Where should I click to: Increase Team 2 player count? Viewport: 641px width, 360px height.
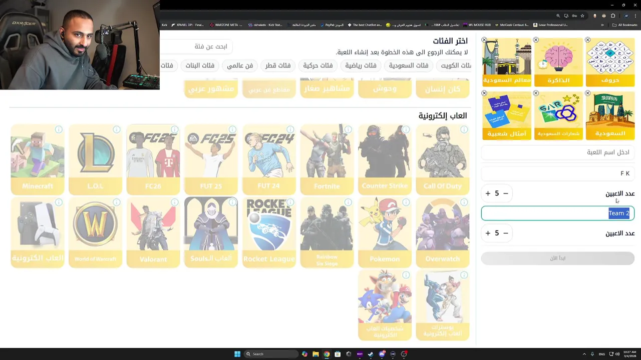(x=488, y=233)
